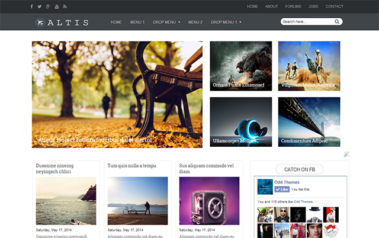Click the date under the second post
The height and width of the screenshot is (238, 379).
[x=125, y=230]
